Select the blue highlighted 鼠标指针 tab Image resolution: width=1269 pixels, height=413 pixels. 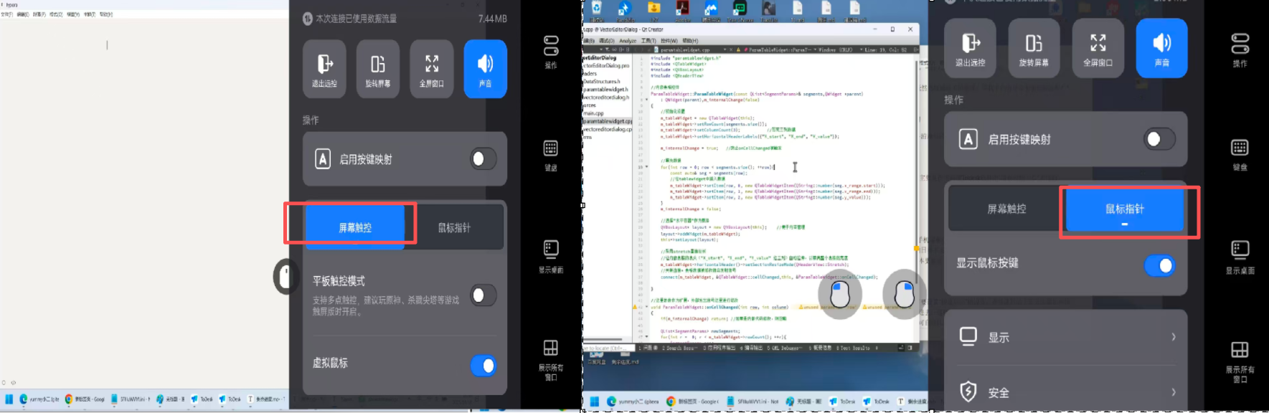(1124, 209)
